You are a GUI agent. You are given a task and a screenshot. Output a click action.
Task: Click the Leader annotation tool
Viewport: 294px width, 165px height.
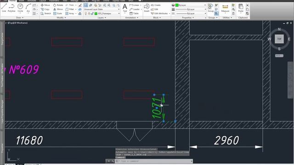pos(135,9)
